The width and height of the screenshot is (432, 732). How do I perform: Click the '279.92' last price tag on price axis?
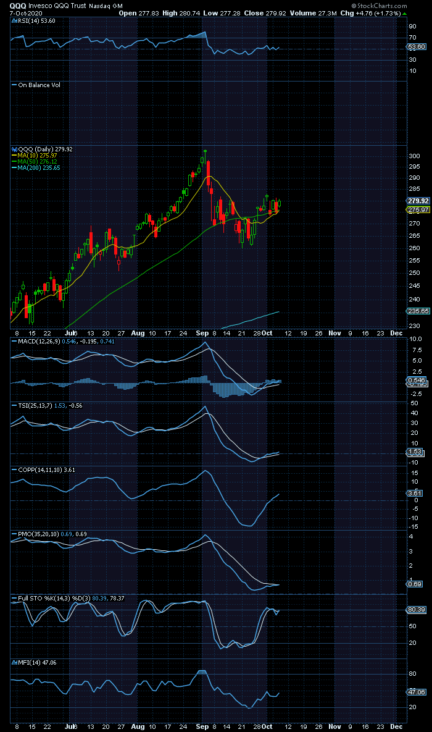(418, 201)
